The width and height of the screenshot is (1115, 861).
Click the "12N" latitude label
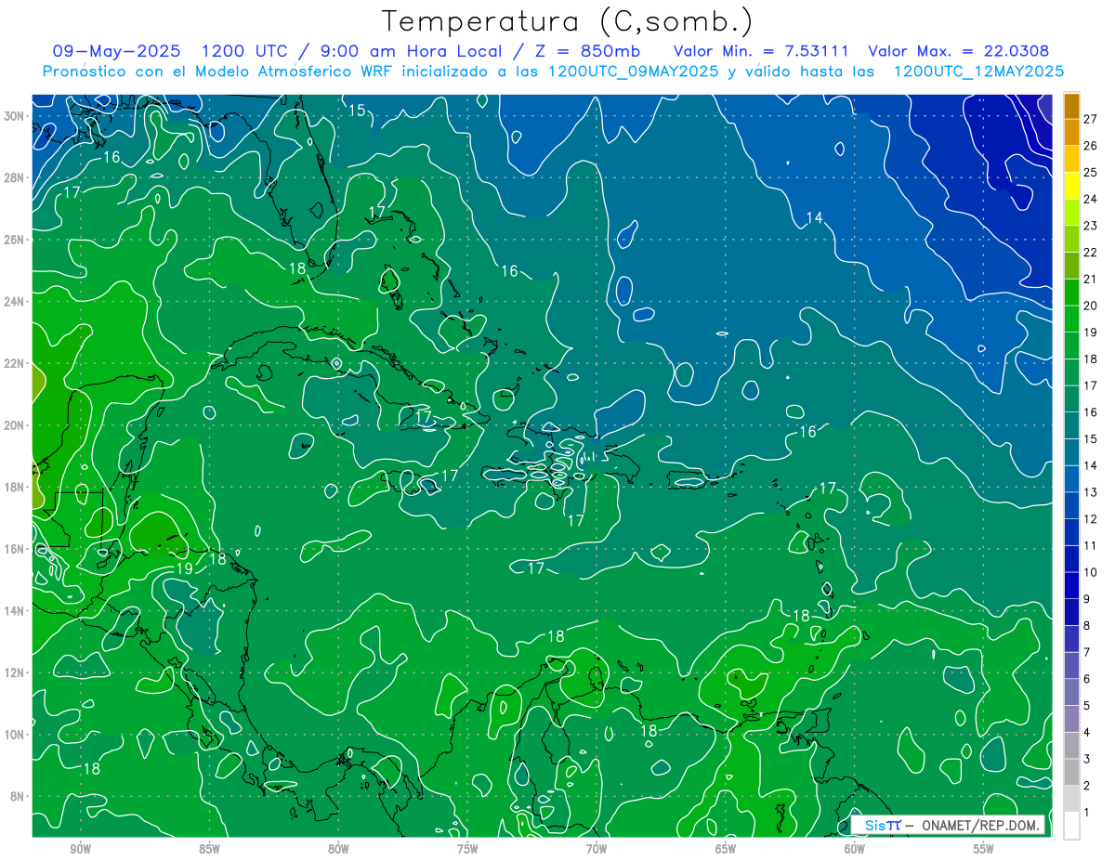15,672
